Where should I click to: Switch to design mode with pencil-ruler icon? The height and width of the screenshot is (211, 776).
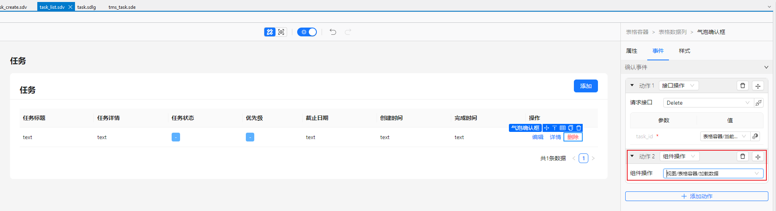pos(270,32)
